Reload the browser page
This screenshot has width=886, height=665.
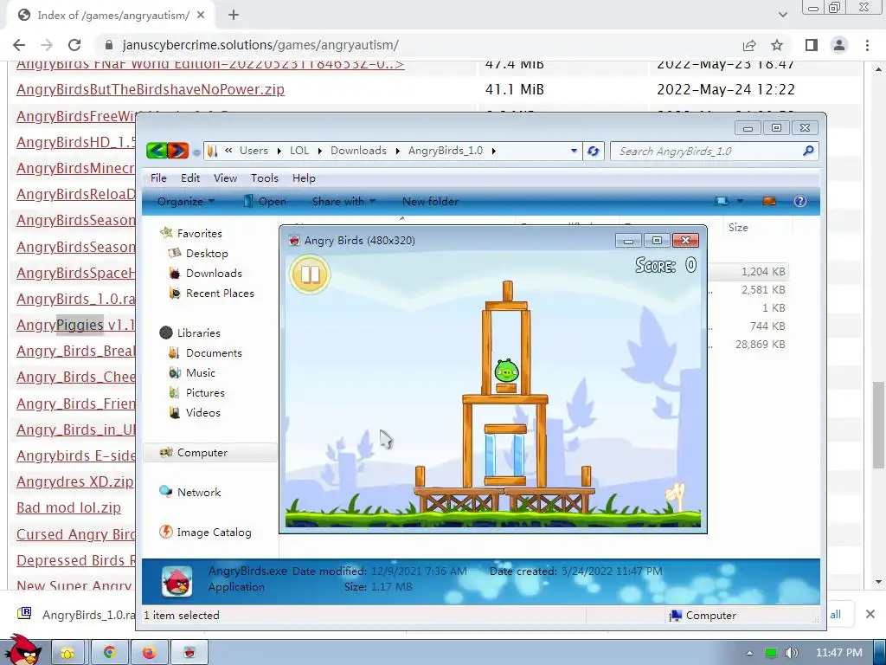point(74,45)
